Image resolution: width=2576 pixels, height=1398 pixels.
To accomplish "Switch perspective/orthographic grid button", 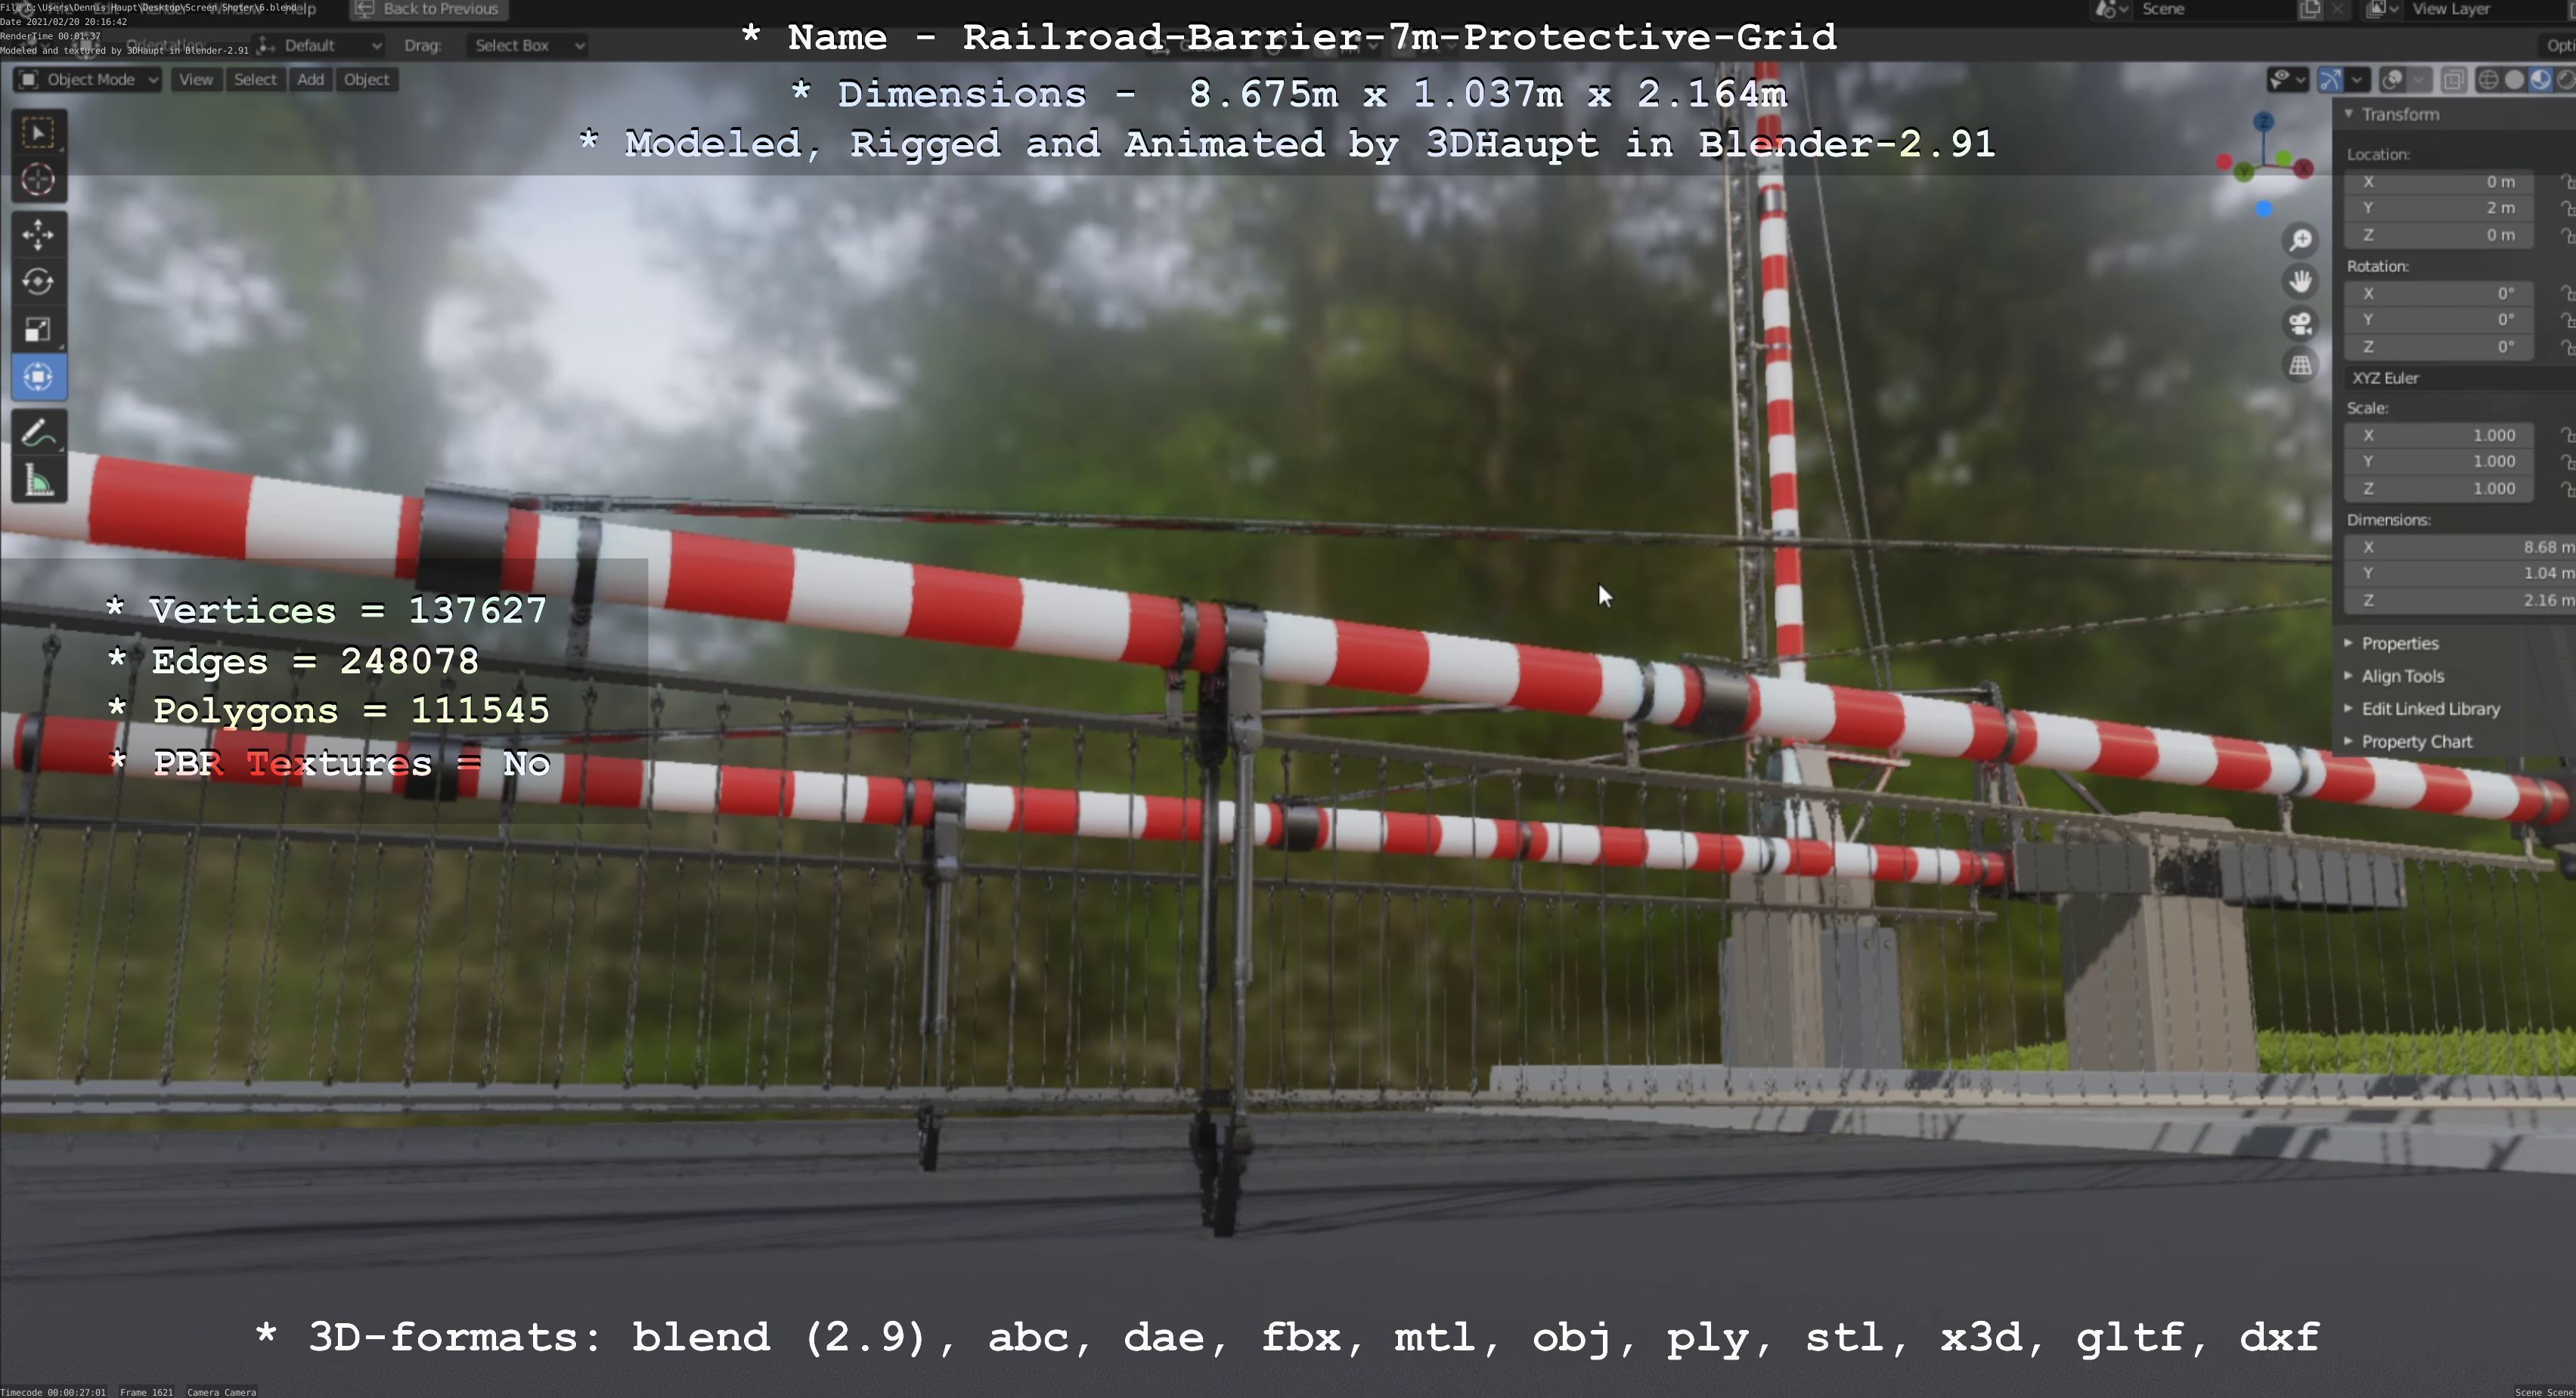I will tap(2300, 366).
